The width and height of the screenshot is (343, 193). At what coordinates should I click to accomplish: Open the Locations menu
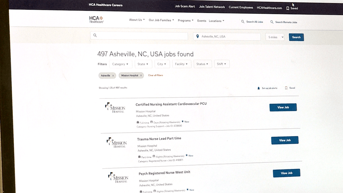(217, 21)
